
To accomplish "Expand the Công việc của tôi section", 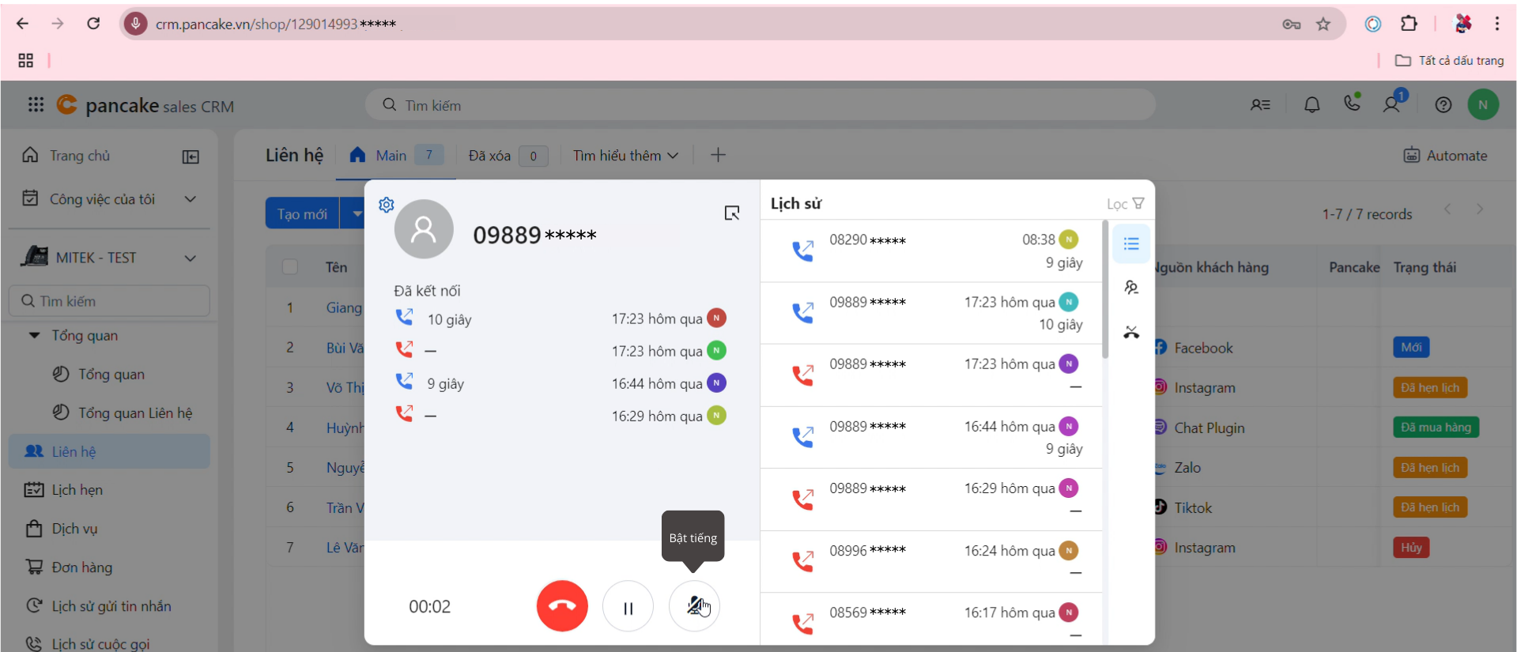I will pyautogui.click(x=190, y=199).
